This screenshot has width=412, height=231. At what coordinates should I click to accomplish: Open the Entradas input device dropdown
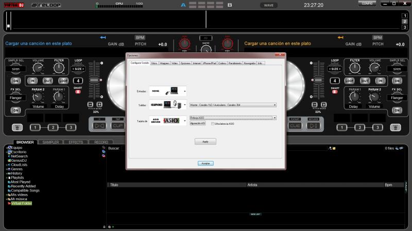[168, 91]
